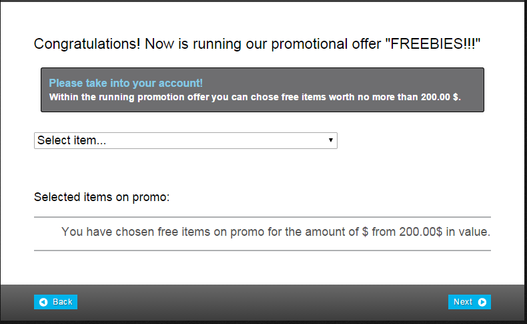The width and height of the screenshot is (527, 324).
Task: Click "200.00 $" in the gray notice
Action: click(440, 96)
